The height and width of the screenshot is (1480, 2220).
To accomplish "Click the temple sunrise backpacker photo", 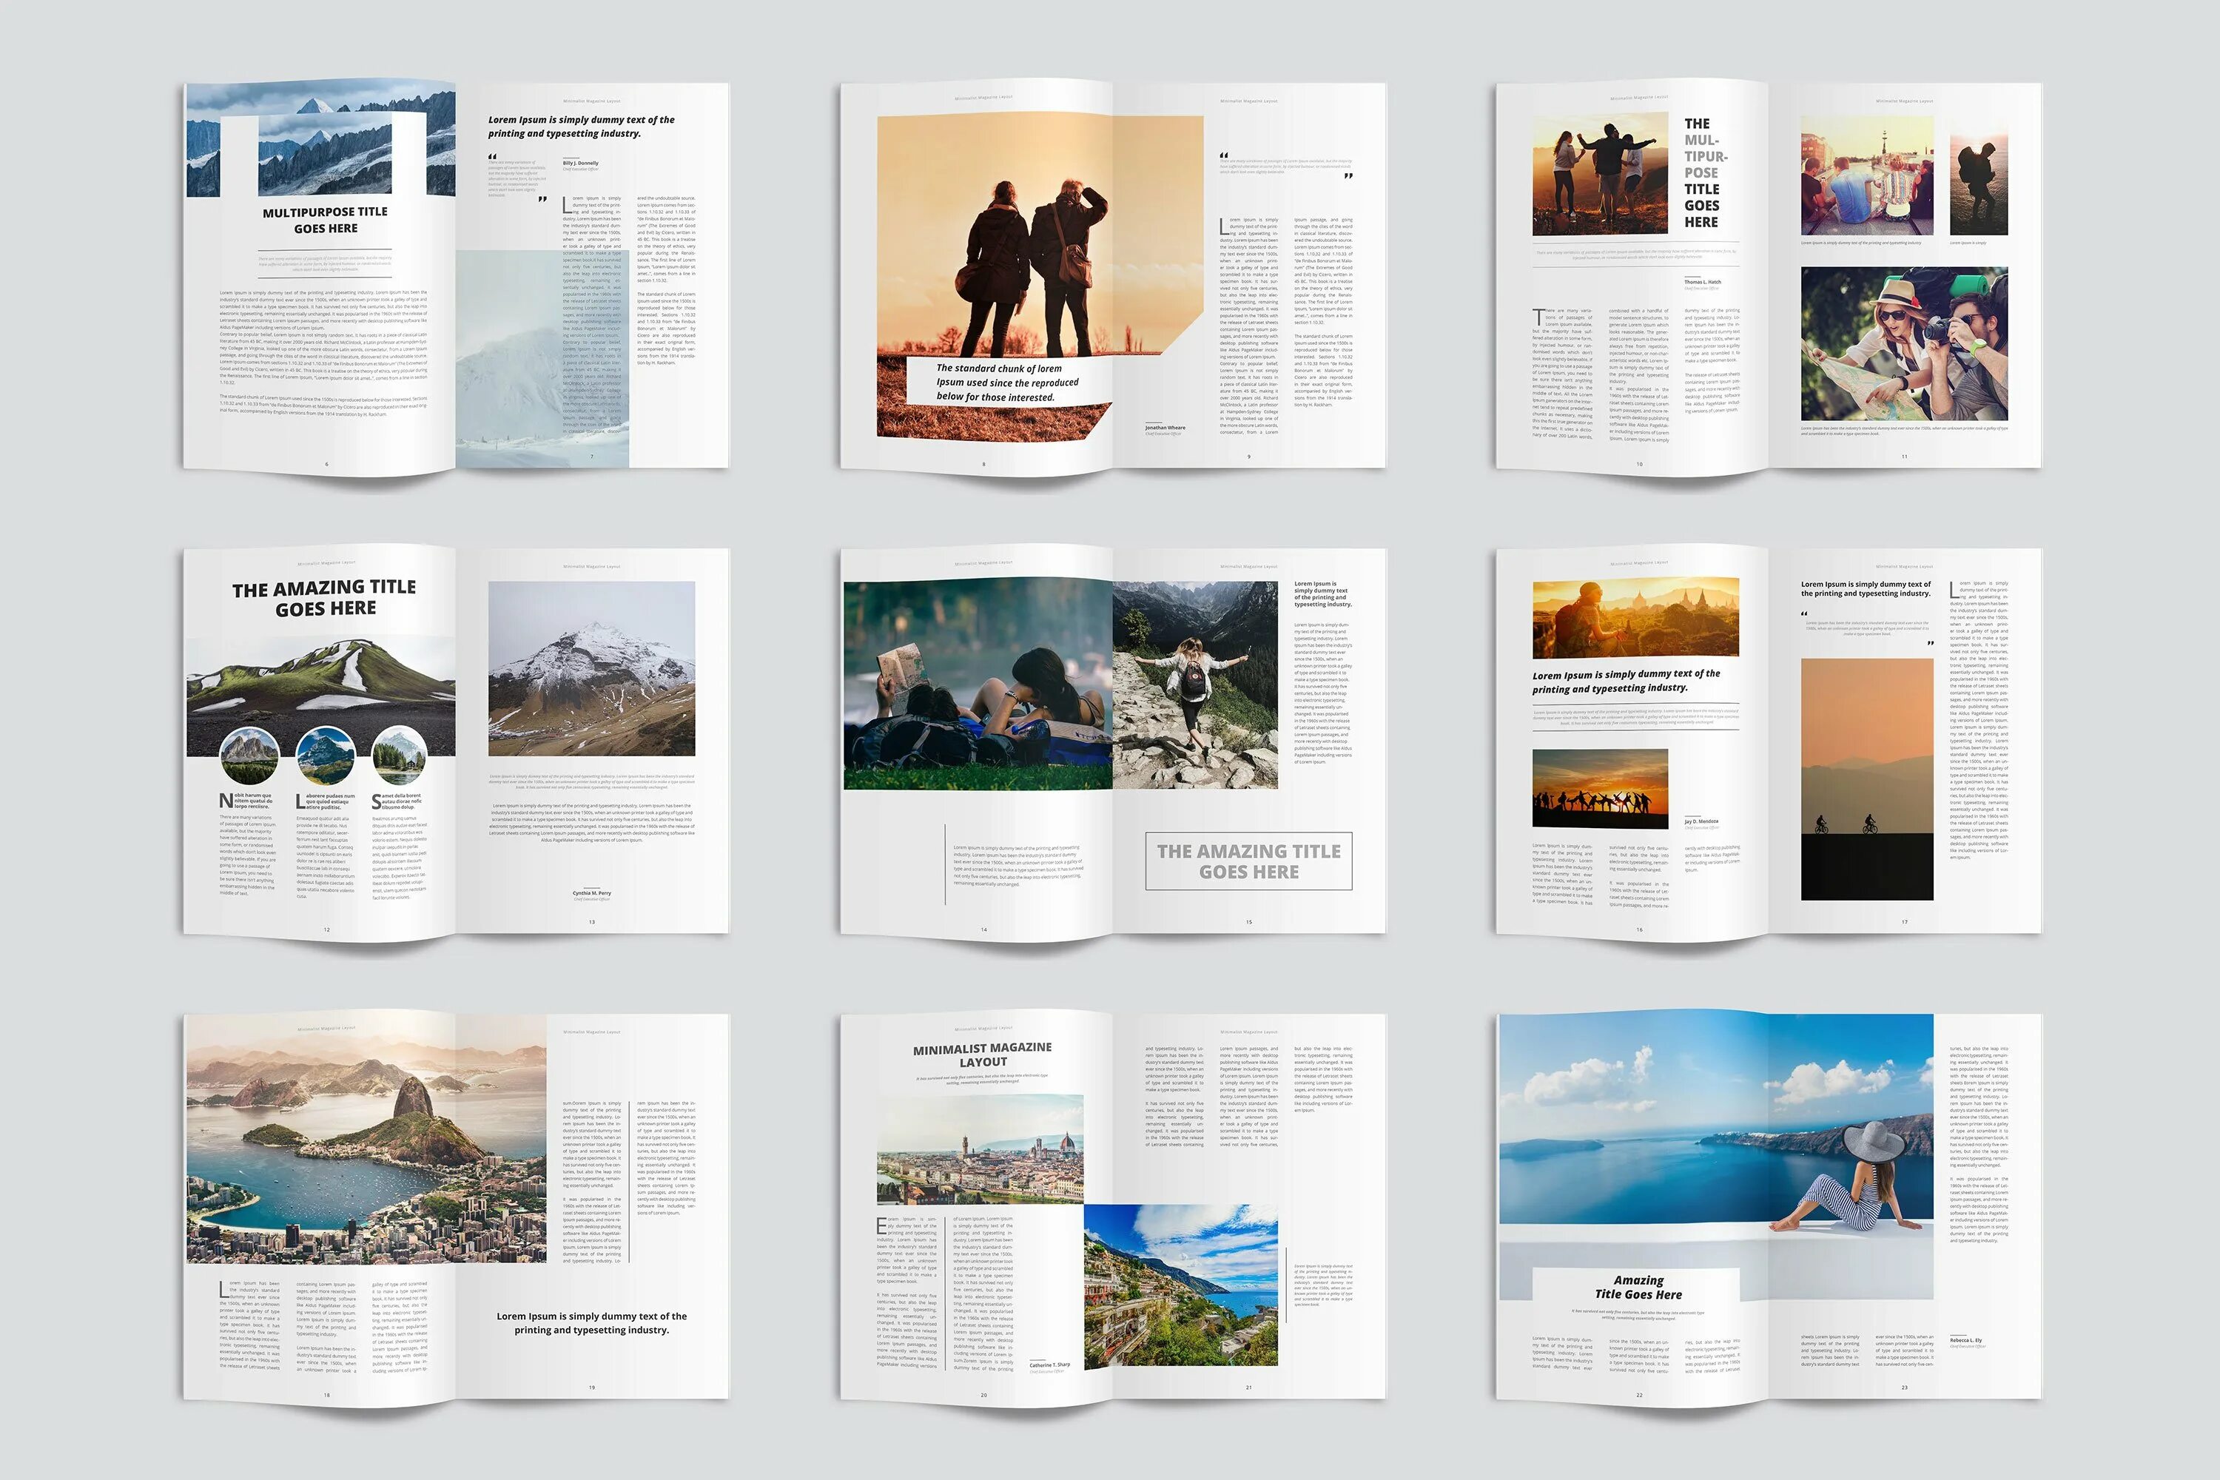I will coord(1635,618).
